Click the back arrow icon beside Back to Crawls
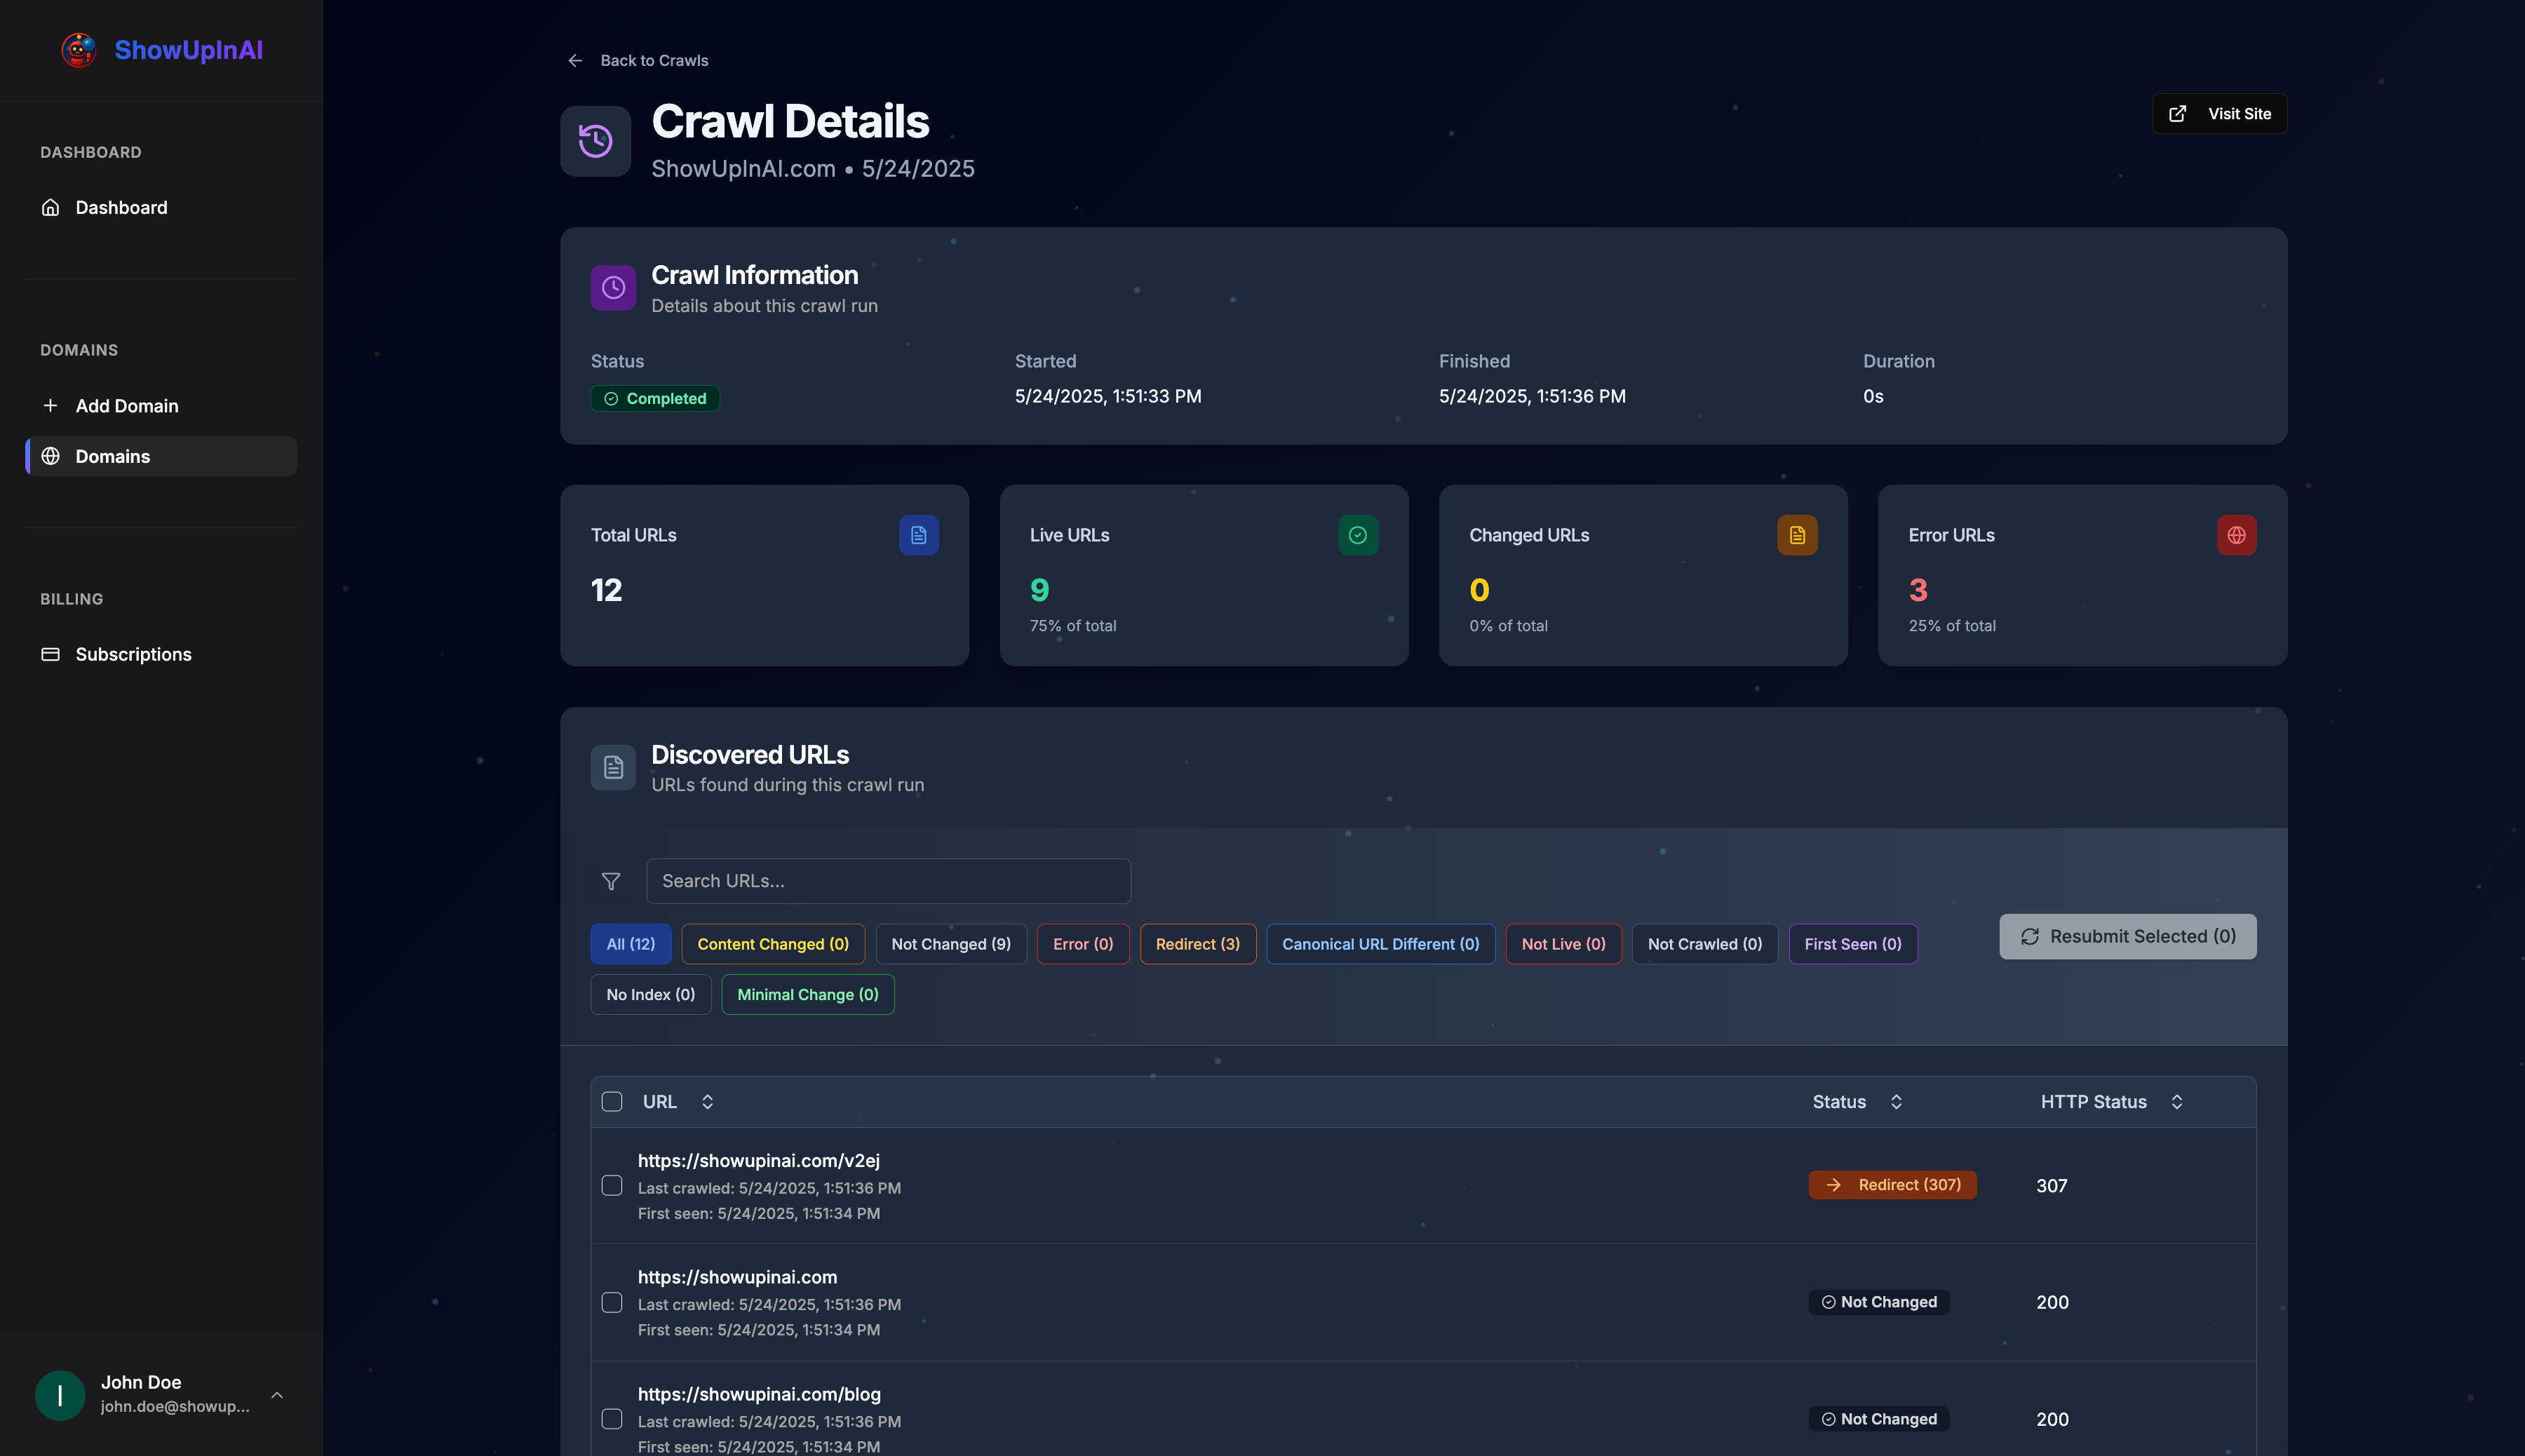 [575, 61]
